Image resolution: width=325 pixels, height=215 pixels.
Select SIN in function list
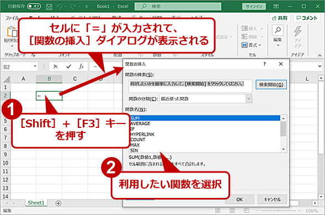[x=205, y=150]
